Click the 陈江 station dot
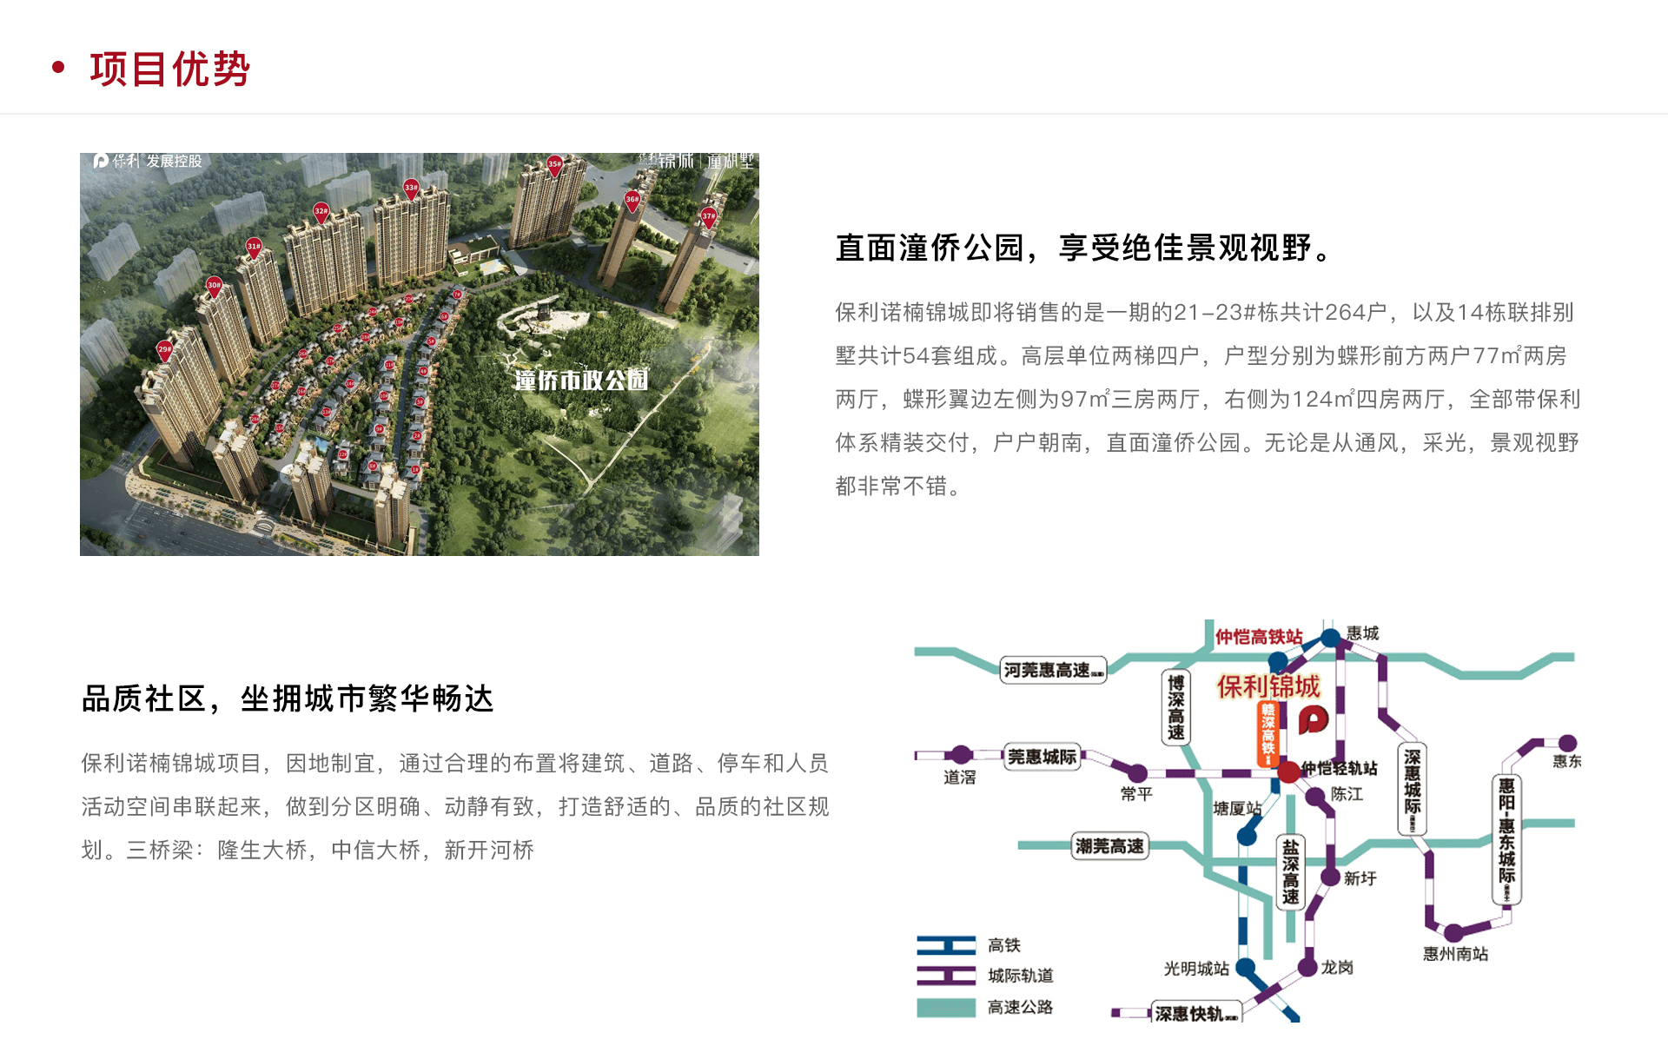Image resolution: width=1668 pixels, height=1046 pixels. coord(1317,795)
